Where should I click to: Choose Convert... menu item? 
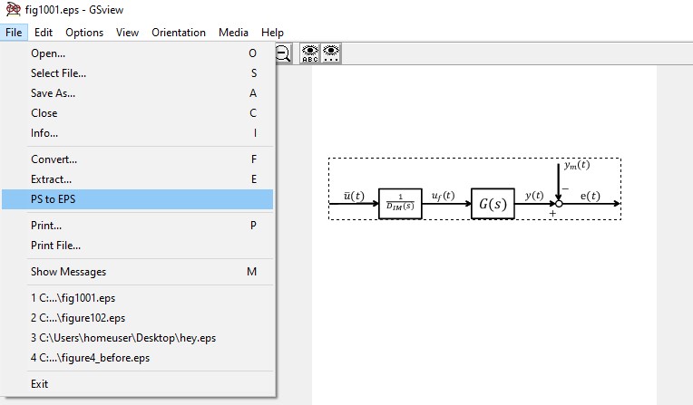point(54,159)
